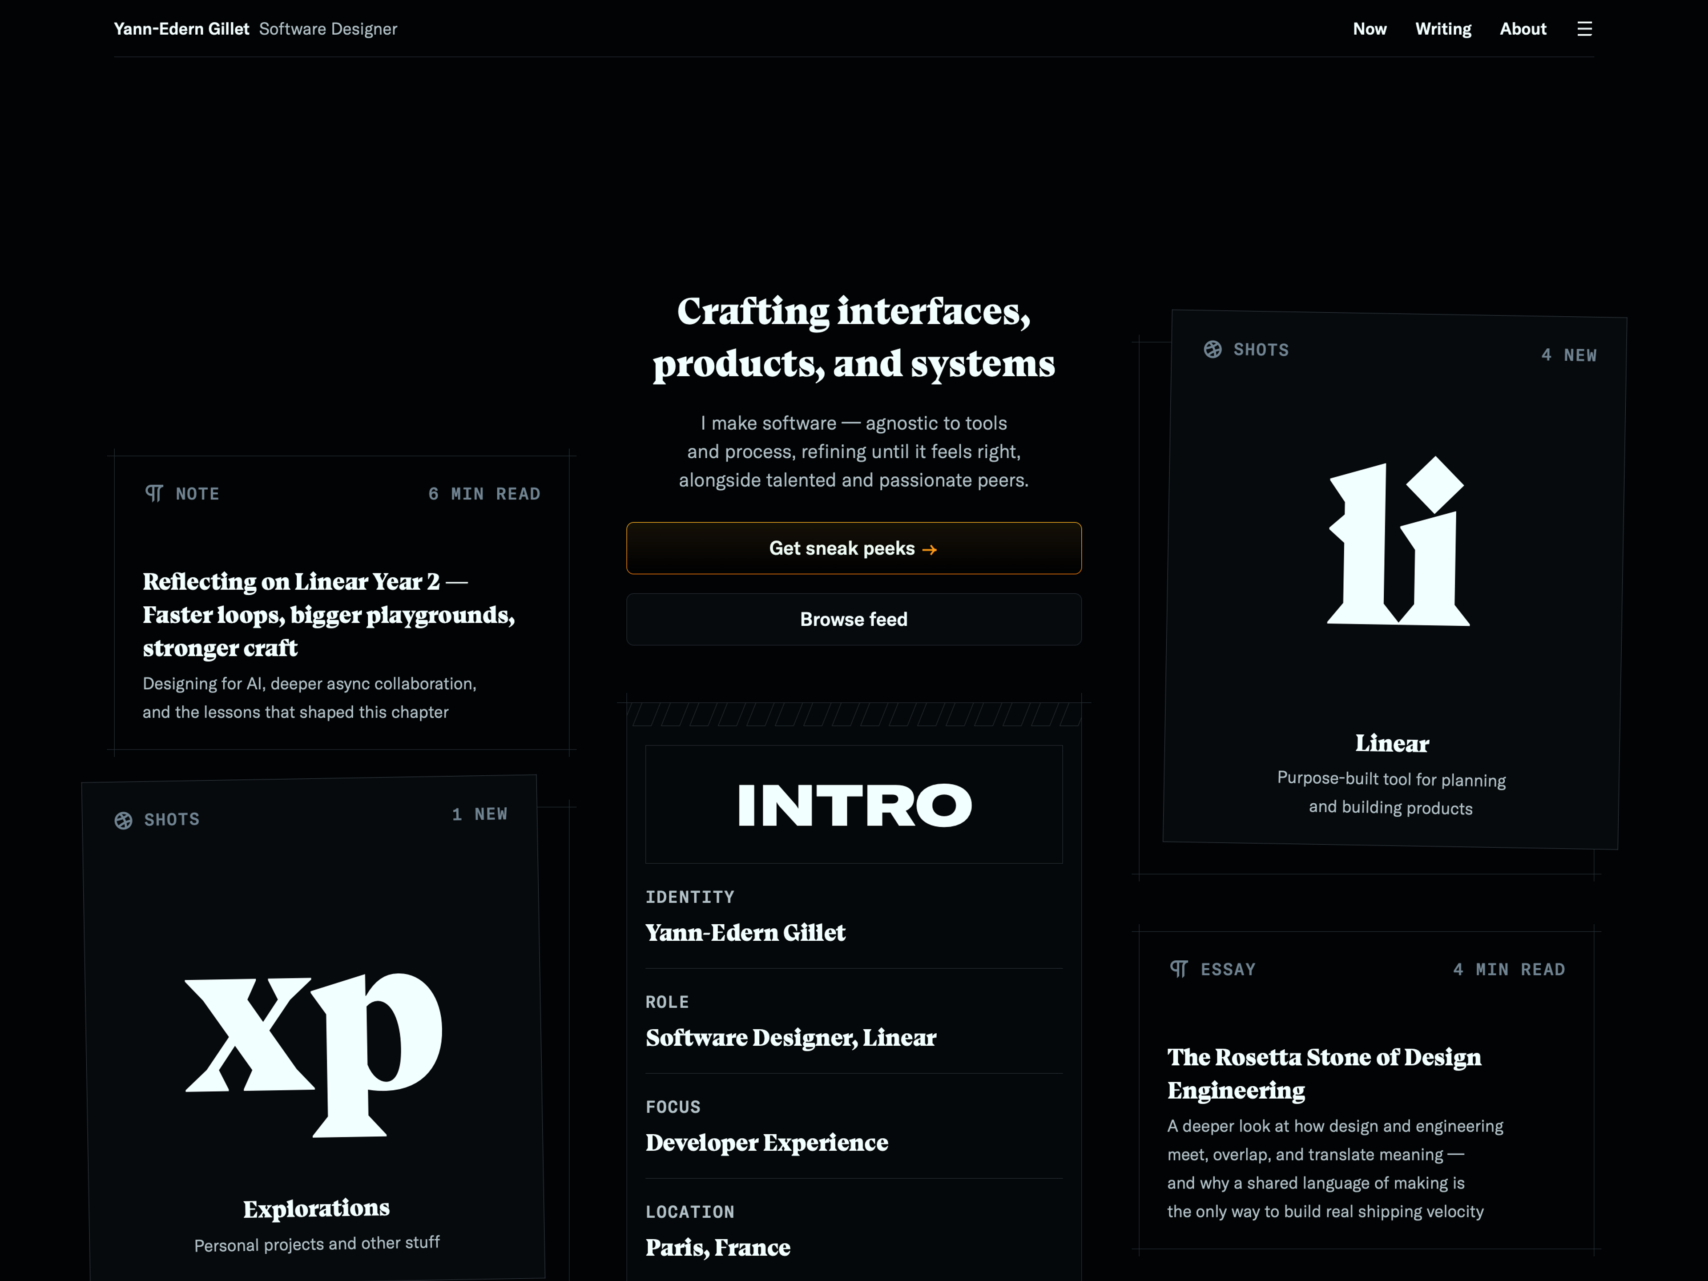Open the Explorations card title
This screenshot has width=1708, height=1281.
coord(317,1208)
